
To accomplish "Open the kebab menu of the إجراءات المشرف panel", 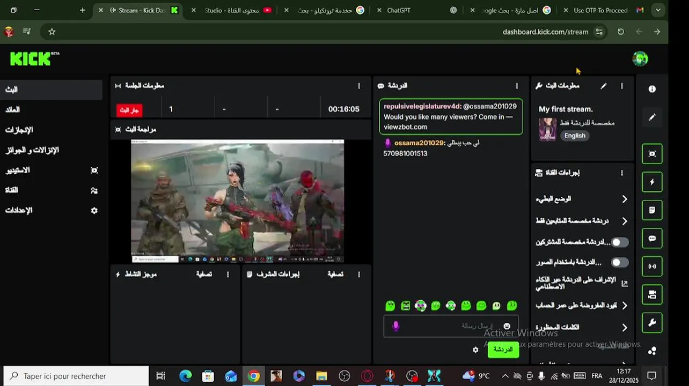I will point(359,274).
